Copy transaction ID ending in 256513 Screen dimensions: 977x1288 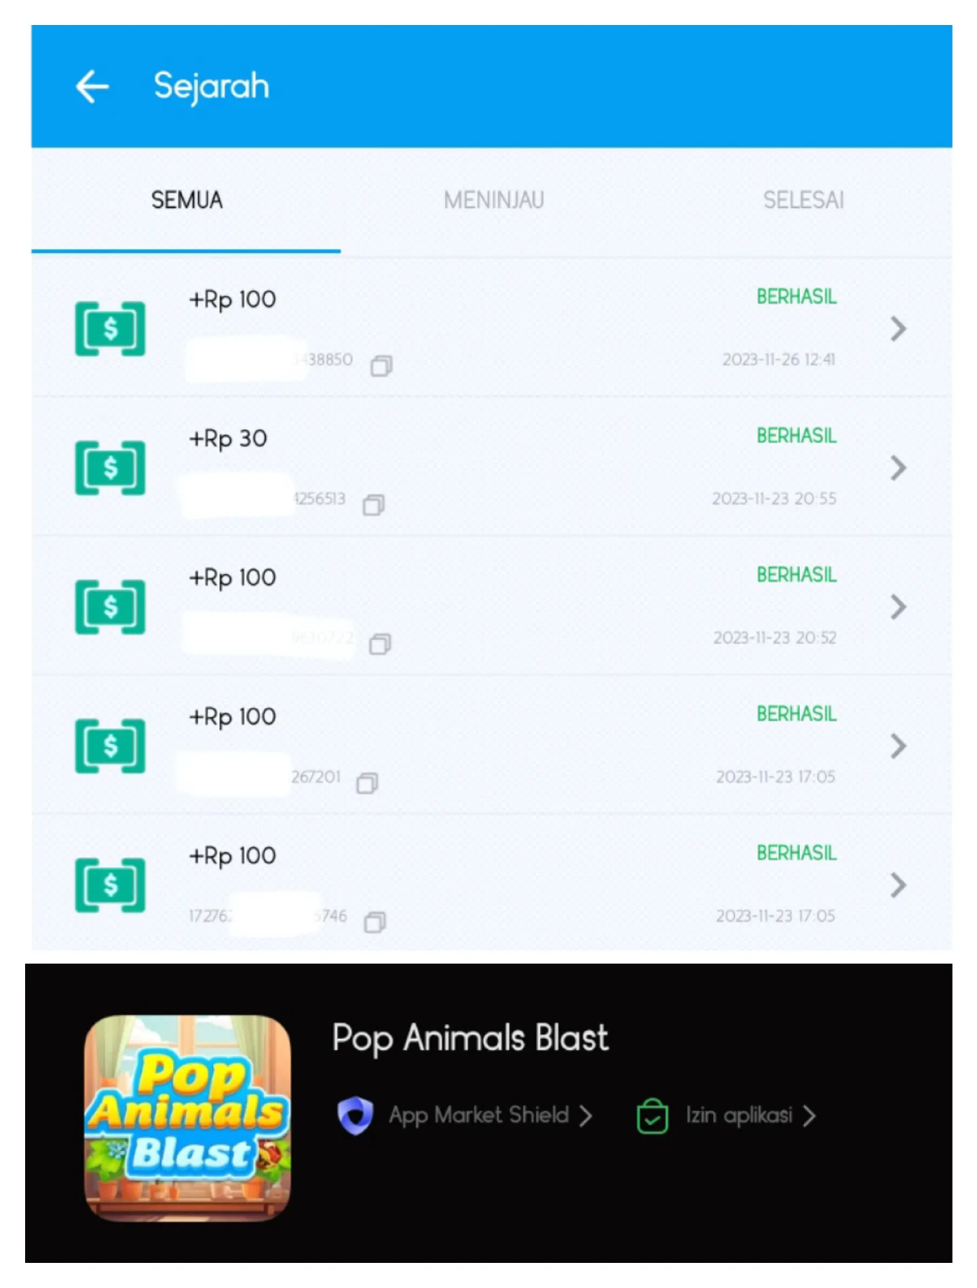374,505
